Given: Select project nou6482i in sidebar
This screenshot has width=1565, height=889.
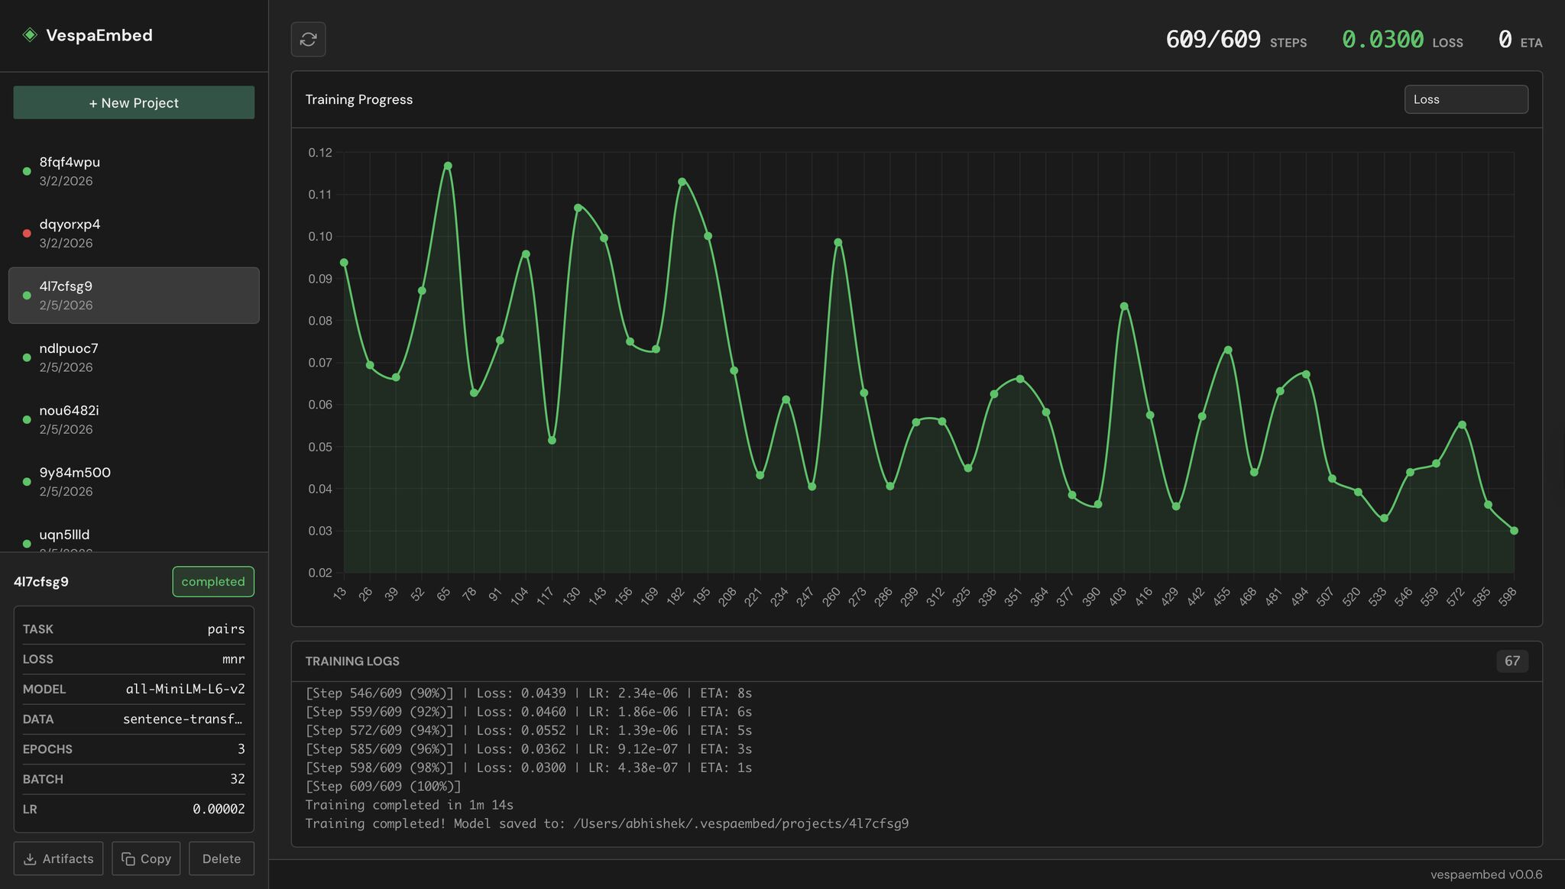Looking at the screenshot, I should [x=134, y=419].
